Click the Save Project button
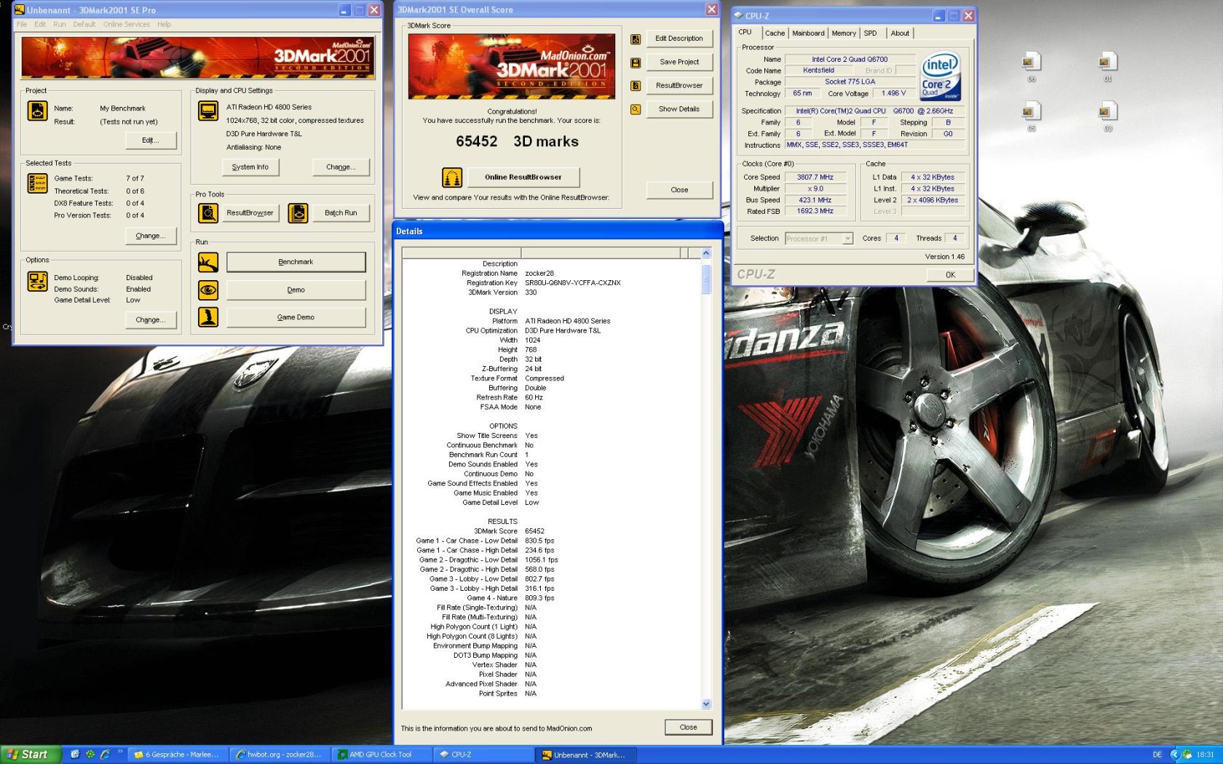1223x764 pixels. pos(679,63)
